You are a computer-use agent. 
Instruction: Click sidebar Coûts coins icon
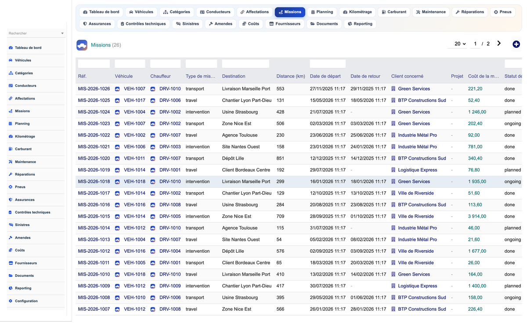click(11, 251)
